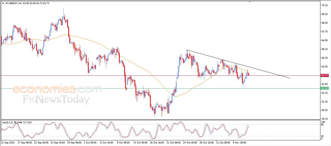The height and width of the screenshot is (146, 331).
Task: Click the #C-BRENT,H4 symbol label
Action: 13,3
